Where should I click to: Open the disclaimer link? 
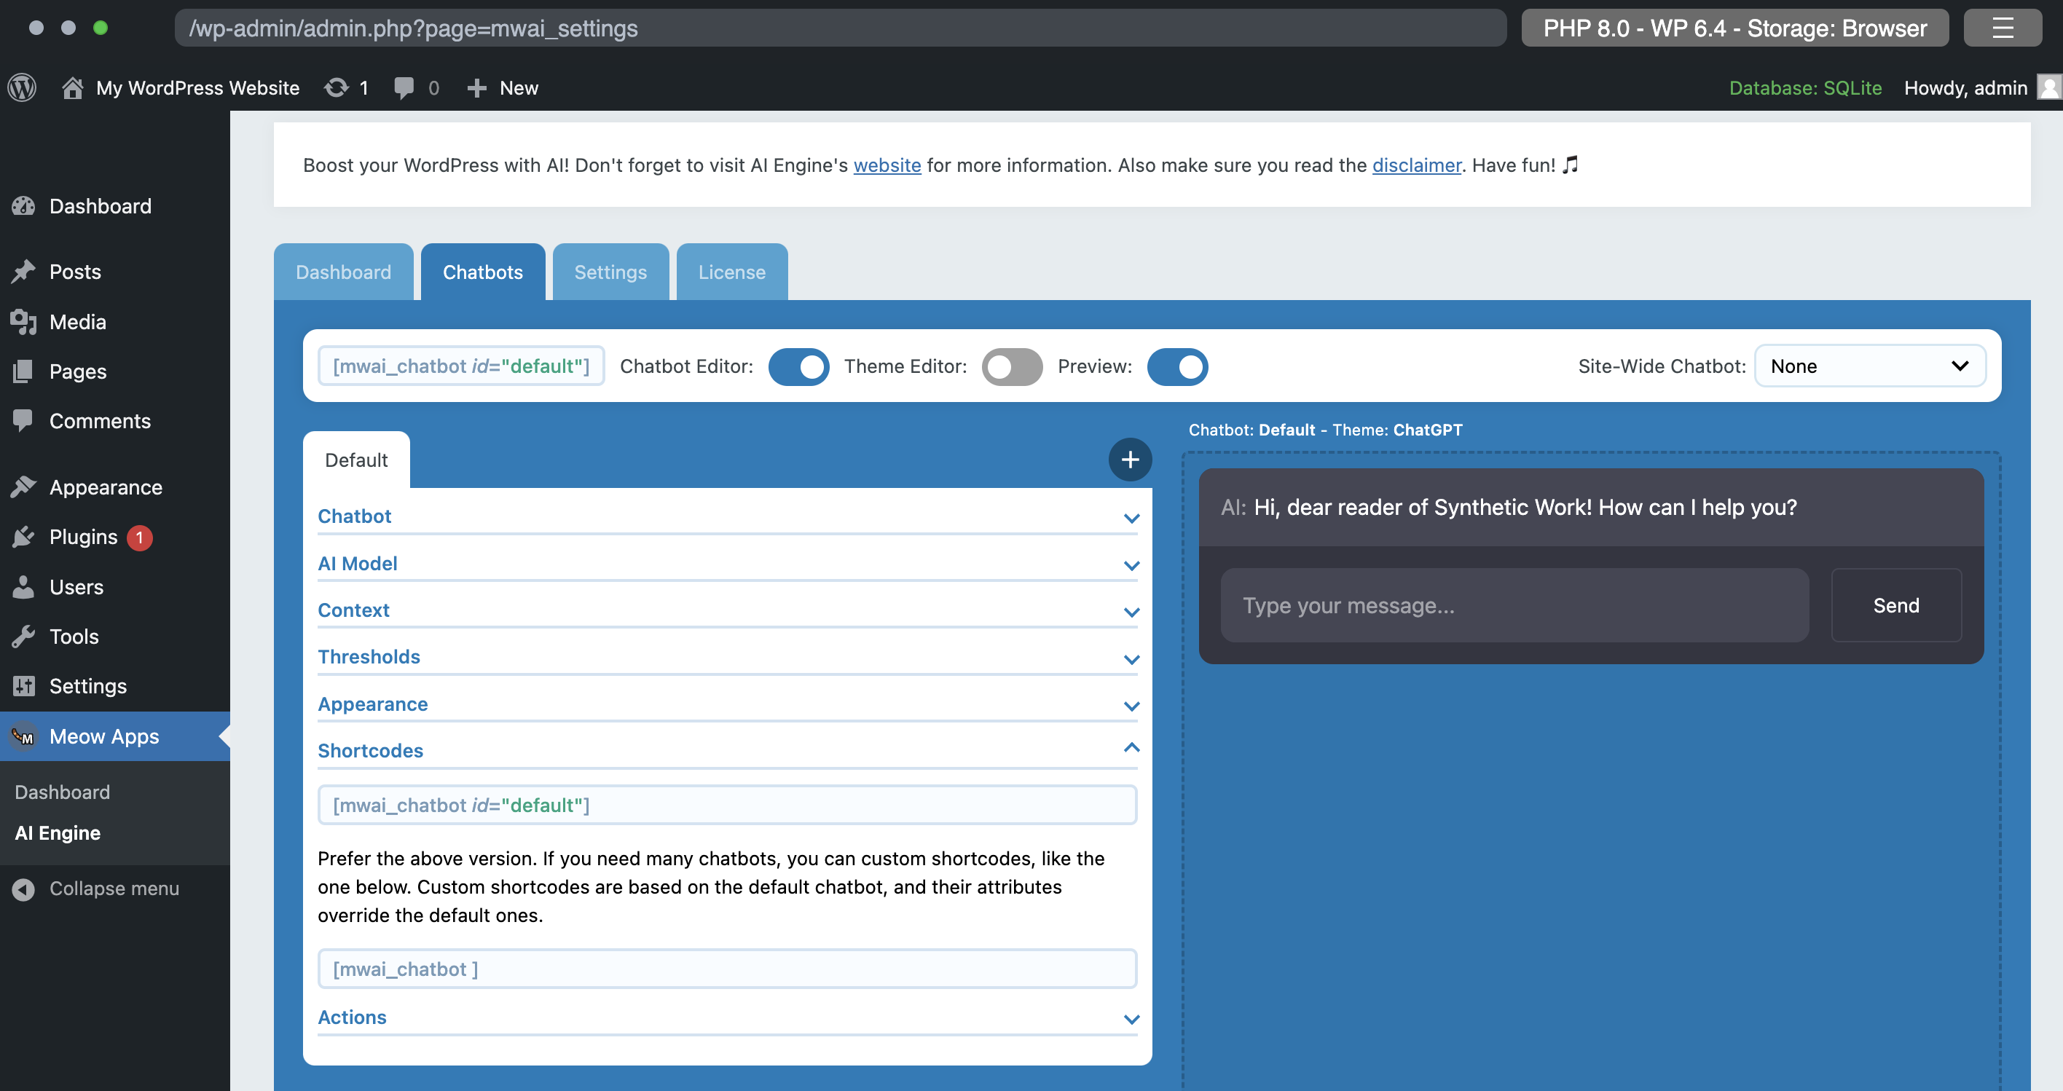1417,165
